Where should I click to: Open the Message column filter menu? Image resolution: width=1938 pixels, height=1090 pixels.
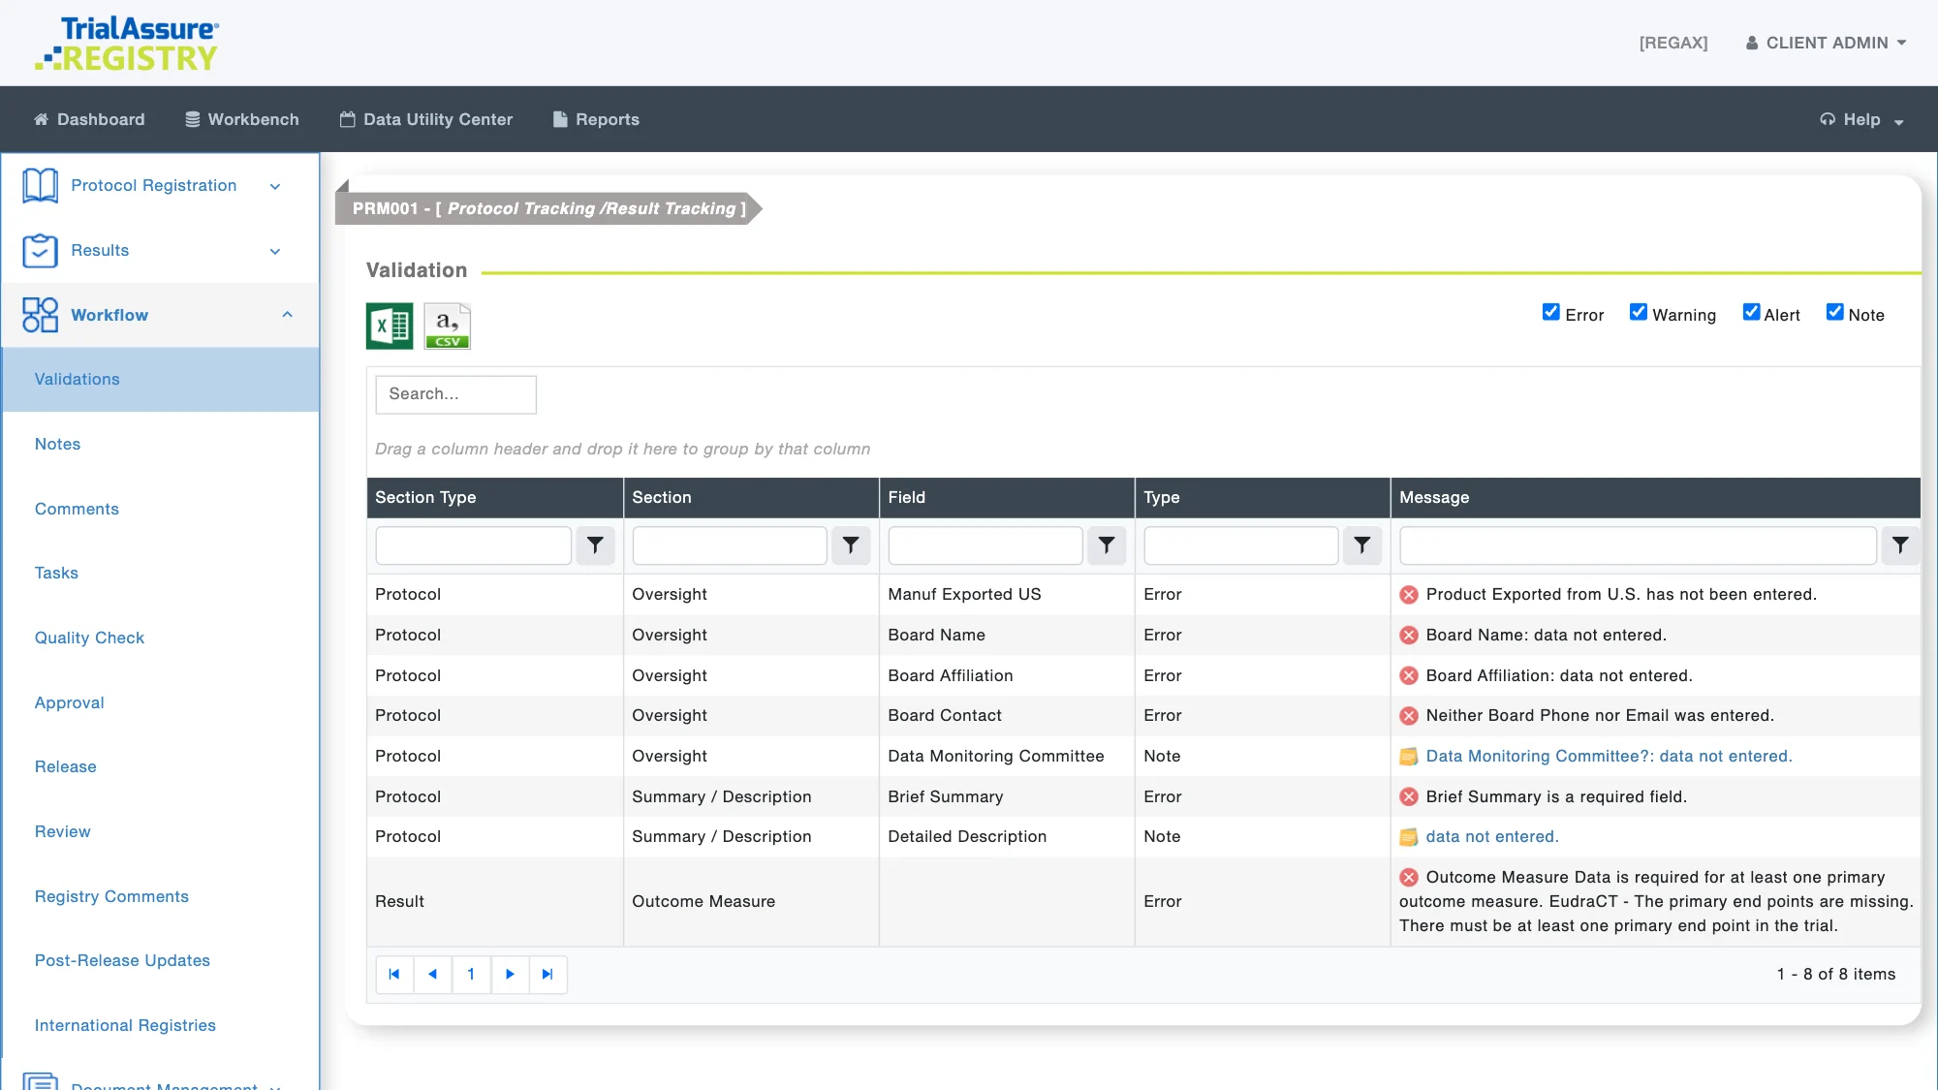(x=1900, y=545)
